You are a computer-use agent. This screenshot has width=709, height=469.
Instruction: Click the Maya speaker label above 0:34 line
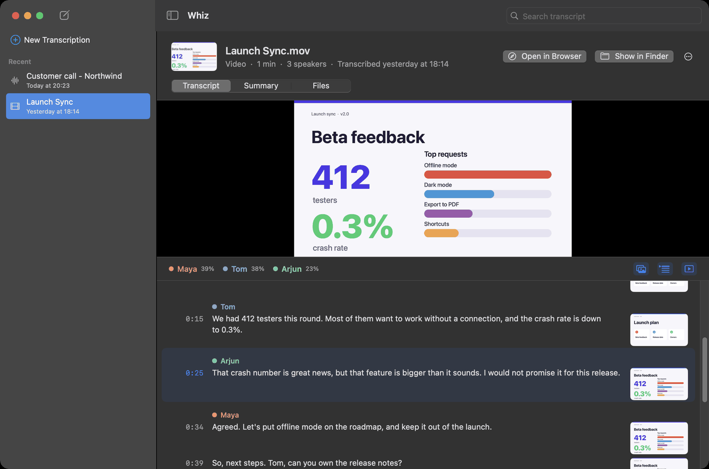coord(226,415)
